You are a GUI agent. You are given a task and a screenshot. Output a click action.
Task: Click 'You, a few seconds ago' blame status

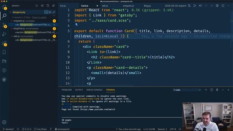pyautogui.click(x=129, y=129)
